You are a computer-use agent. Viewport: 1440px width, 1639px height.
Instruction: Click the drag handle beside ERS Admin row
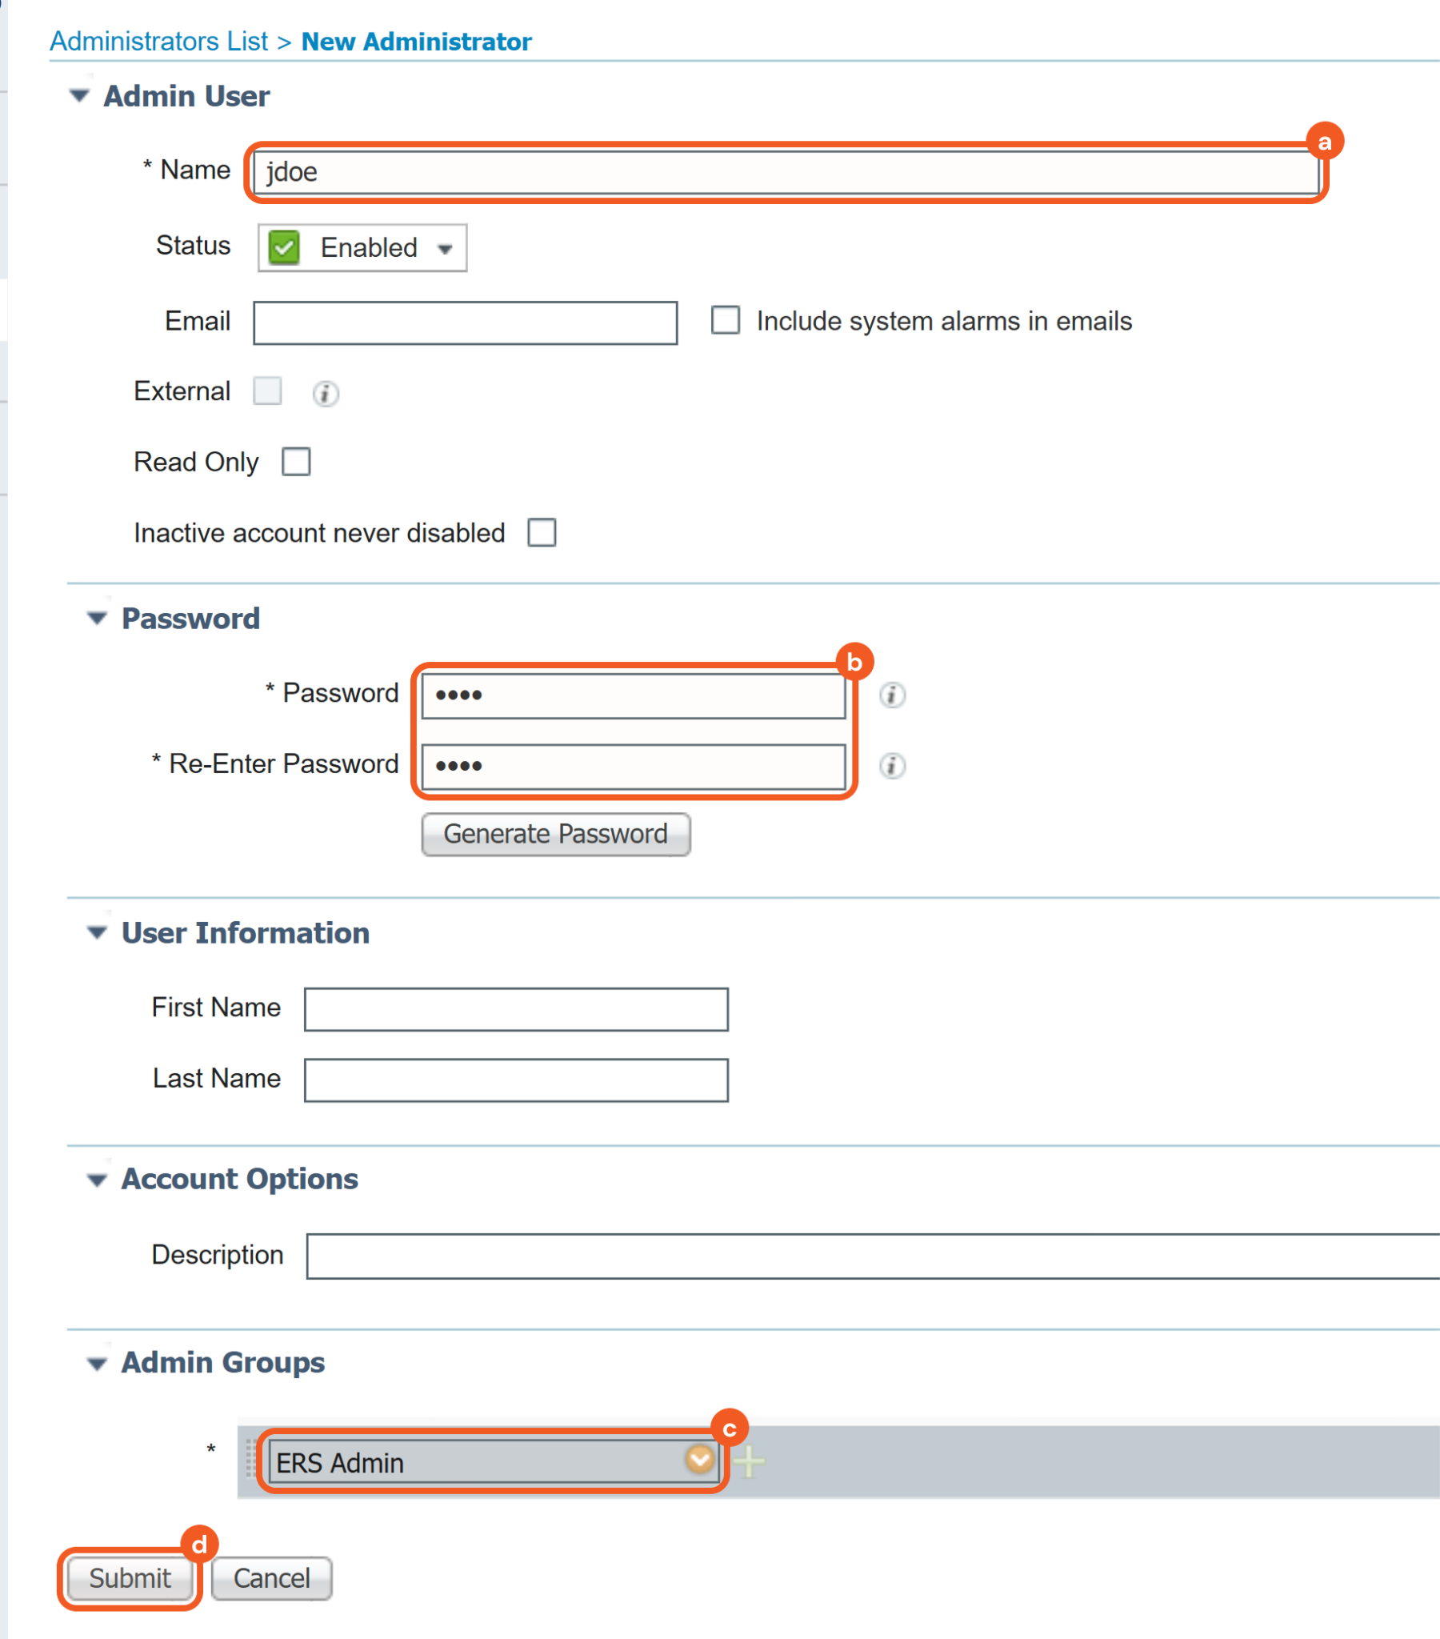point(250,1460)
